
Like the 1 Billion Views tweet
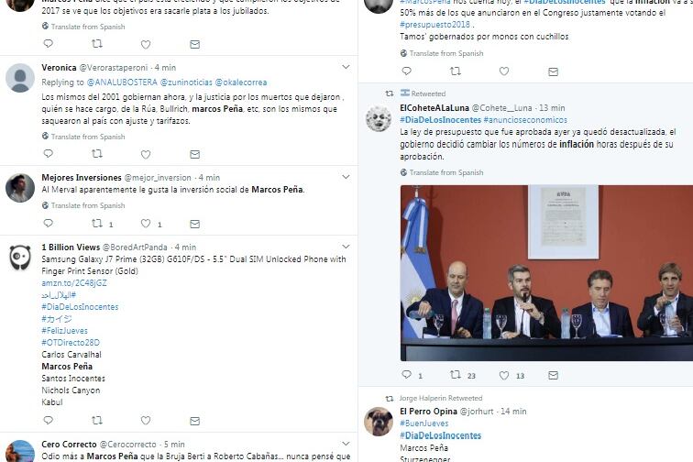coord(146,421)
